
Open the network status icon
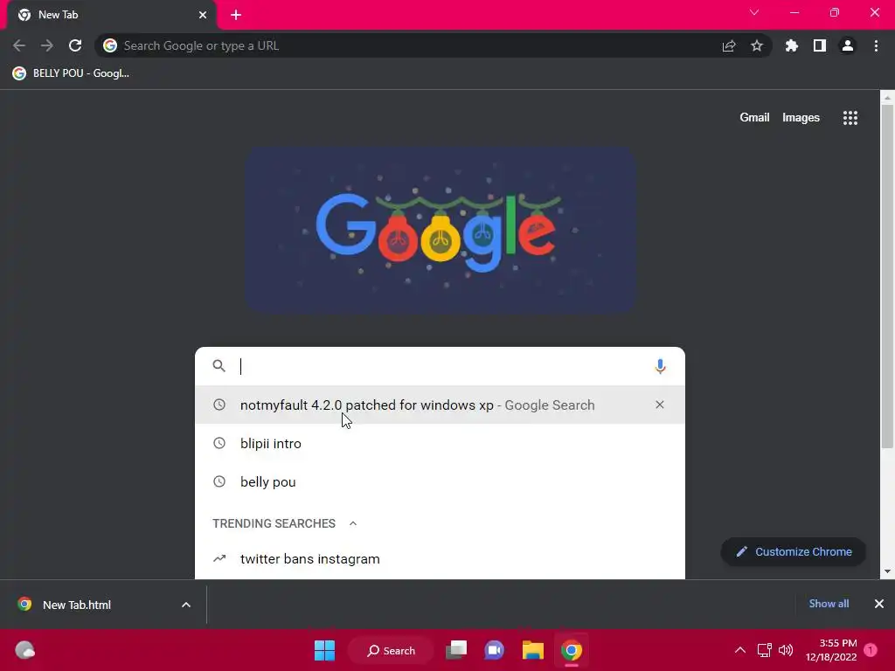pyautogui.click(x=764, y=650)
